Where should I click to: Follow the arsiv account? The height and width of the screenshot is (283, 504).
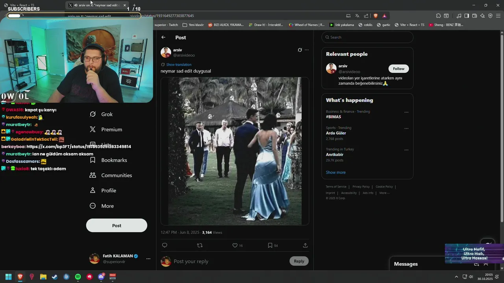tap(398, 69)
